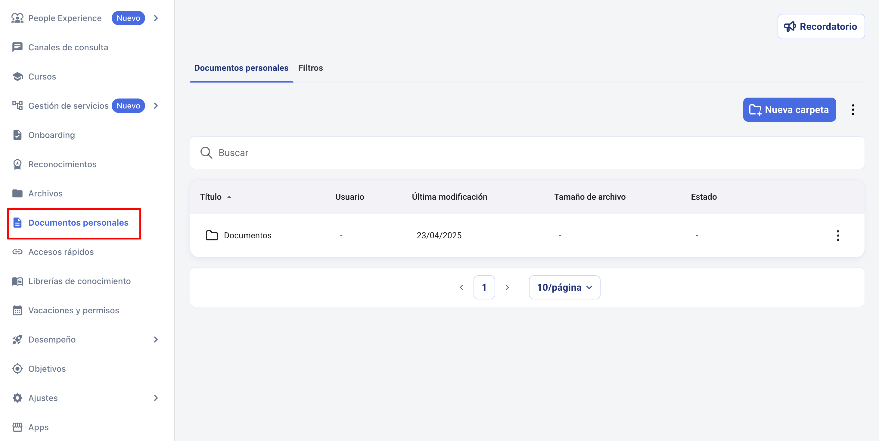Click the new-folder icon inside Nueva carpeta

click(755, 110)
